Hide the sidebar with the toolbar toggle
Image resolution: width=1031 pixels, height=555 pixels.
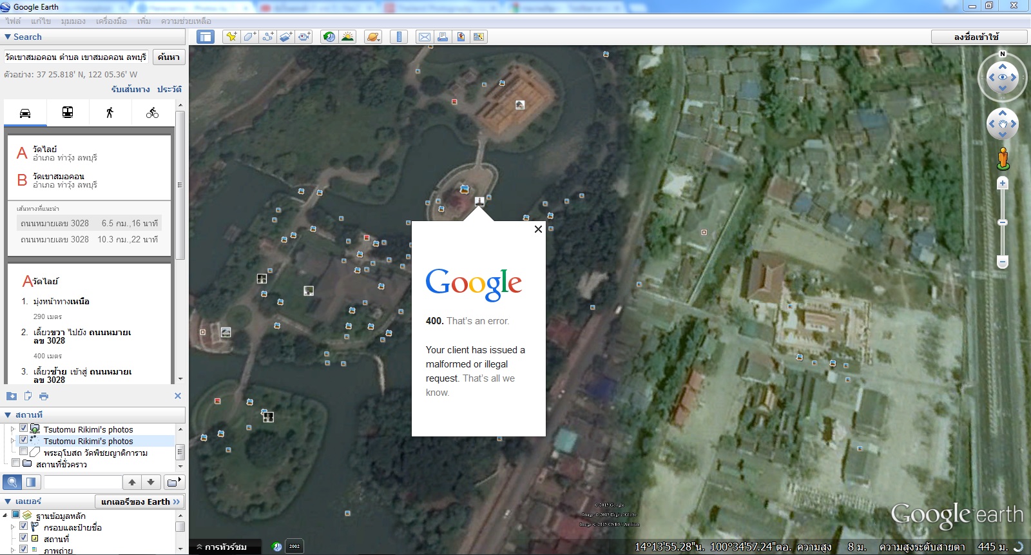coord(206,37)
